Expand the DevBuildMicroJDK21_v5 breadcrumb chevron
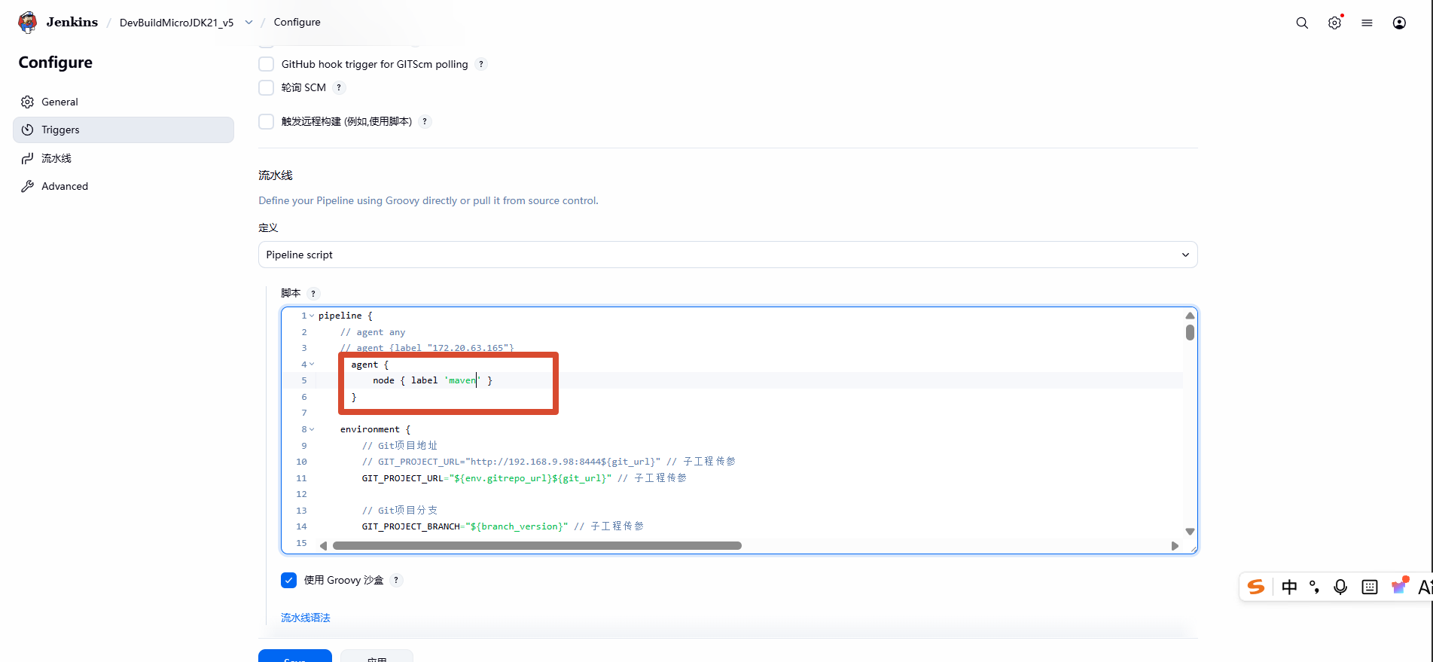Image resolution: width=1433 pixels, height=662 pixels. coord(248,23)
